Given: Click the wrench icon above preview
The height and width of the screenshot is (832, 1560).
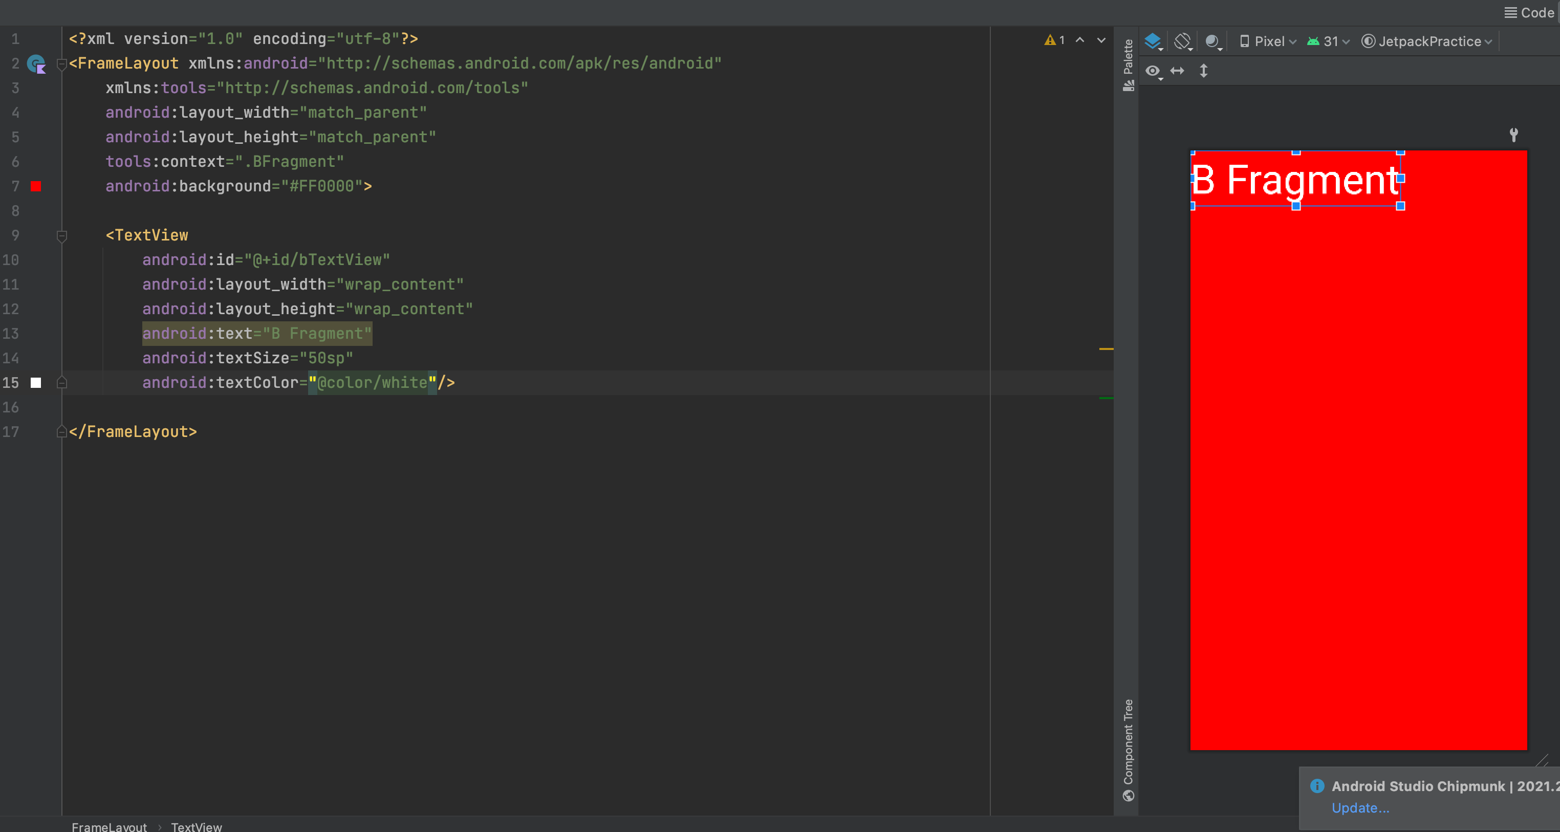Looking at the screenshot, I should [1513, 135].
